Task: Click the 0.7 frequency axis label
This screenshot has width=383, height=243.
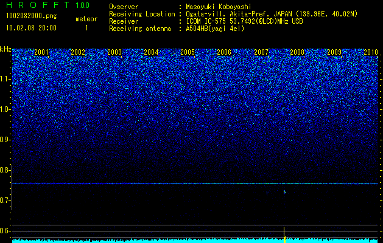Action: click(5, 200)
